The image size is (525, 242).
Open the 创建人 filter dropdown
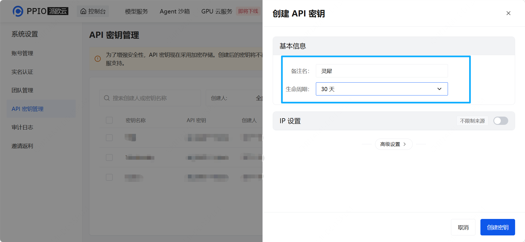(x=234, y=98)
